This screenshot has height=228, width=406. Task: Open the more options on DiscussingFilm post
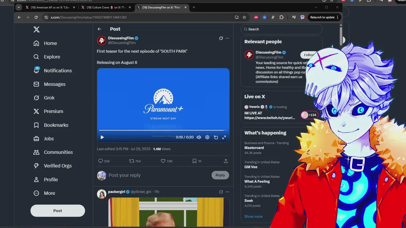click(x=227, y=38)
